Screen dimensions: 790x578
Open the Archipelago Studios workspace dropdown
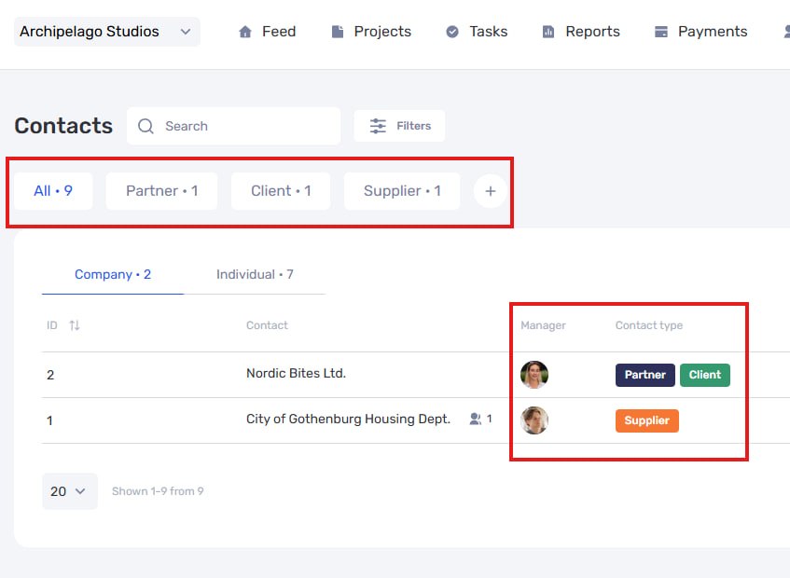pos(107,32)
